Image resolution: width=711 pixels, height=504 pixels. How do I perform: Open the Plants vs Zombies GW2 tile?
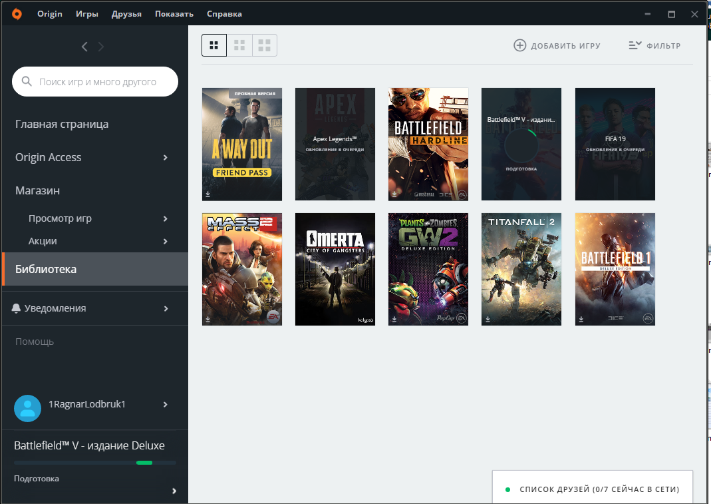pos(428,269)
